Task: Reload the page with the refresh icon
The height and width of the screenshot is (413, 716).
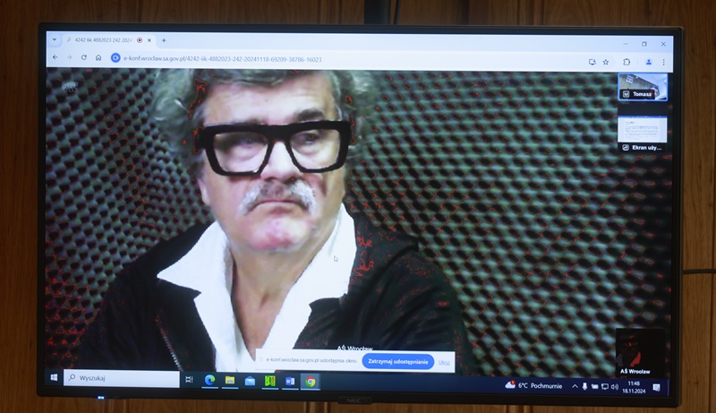Action: 83,58
